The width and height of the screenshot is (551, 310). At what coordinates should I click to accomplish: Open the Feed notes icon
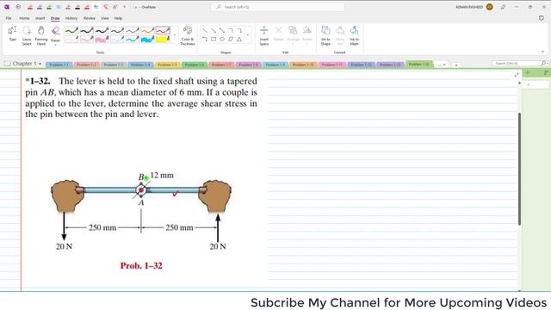pos(542,18)
